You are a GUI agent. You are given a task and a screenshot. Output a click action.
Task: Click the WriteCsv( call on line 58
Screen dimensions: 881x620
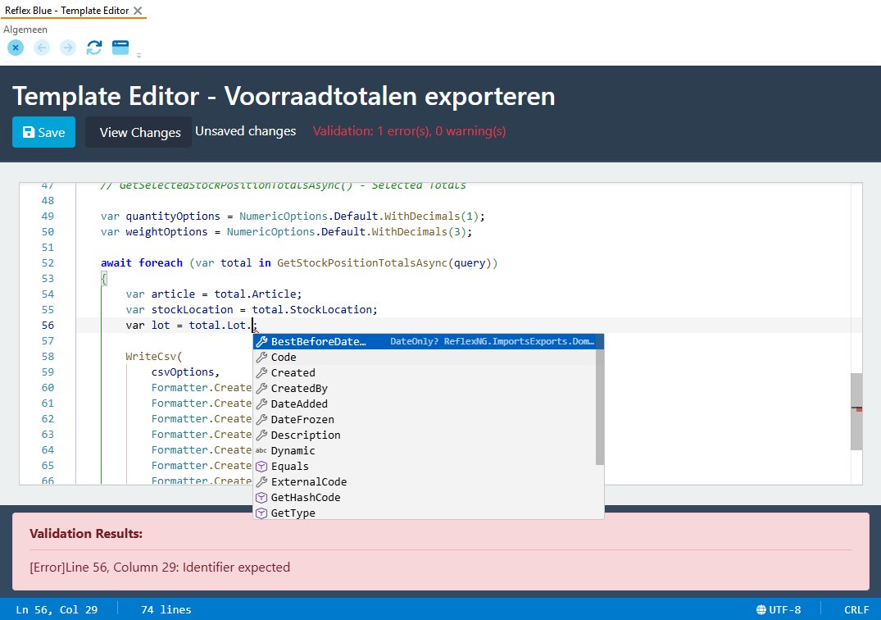154,357
